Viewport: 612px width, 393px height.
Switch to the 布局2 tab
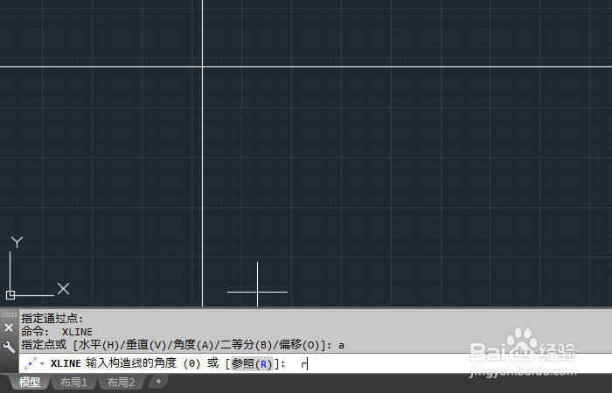click(121, 383)
